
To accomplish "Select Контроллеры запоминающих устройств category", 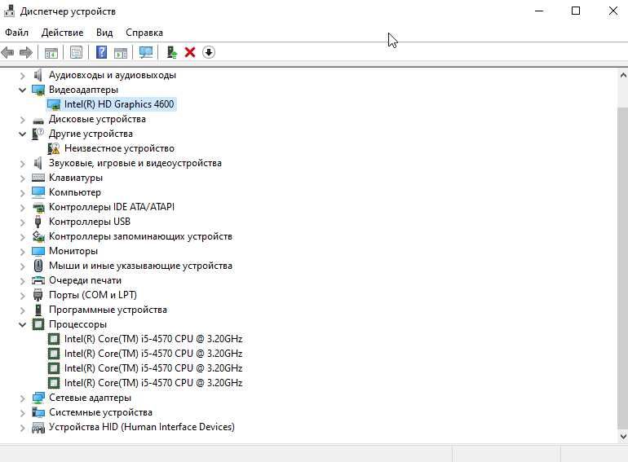I will click(x=140, y=236).
